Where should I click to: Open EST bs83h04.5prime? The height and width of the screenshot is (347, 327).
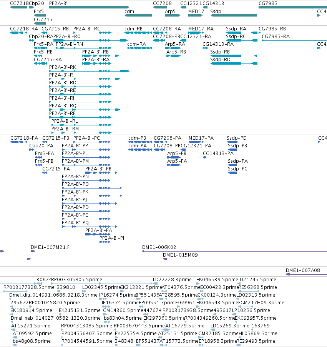click(x=123, y=318)
